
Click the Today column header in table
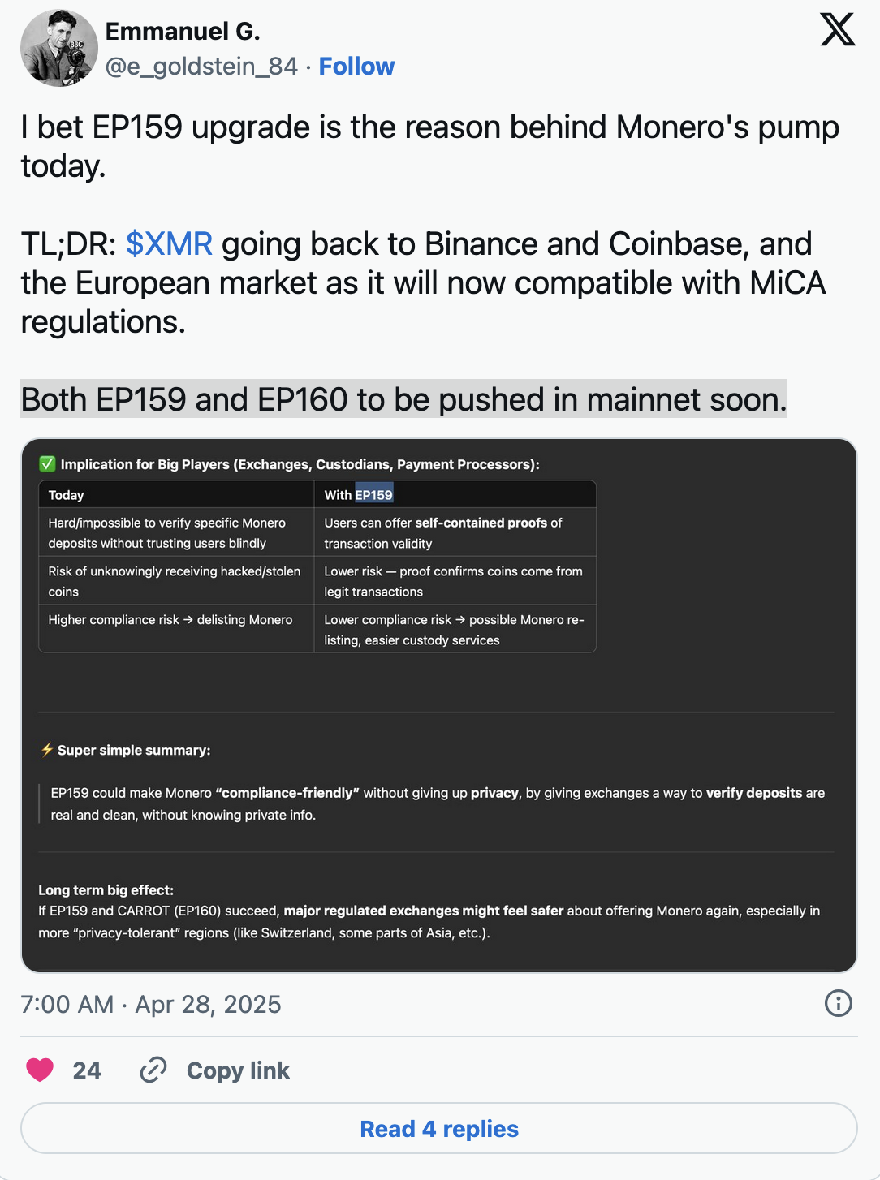tap(67, 495)
